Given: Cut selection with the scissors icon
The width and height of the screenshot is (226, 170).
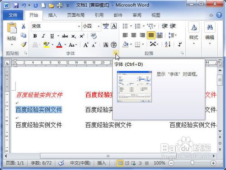Looking at the screenshot, I should pos(24,26).
